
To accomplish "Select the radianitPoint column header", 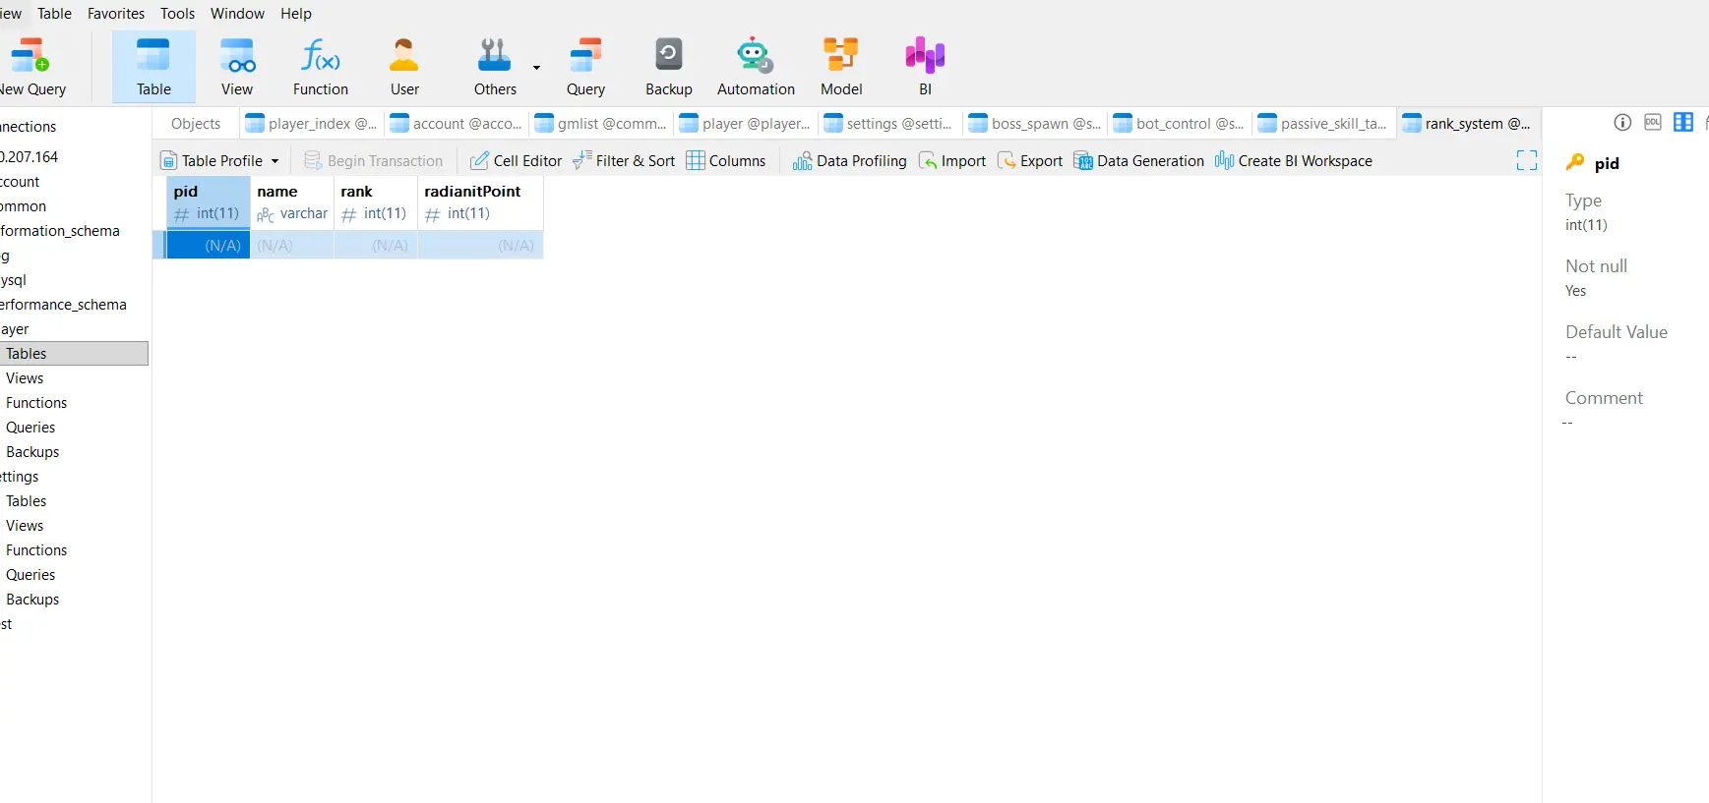I will (x=472, y=192).
